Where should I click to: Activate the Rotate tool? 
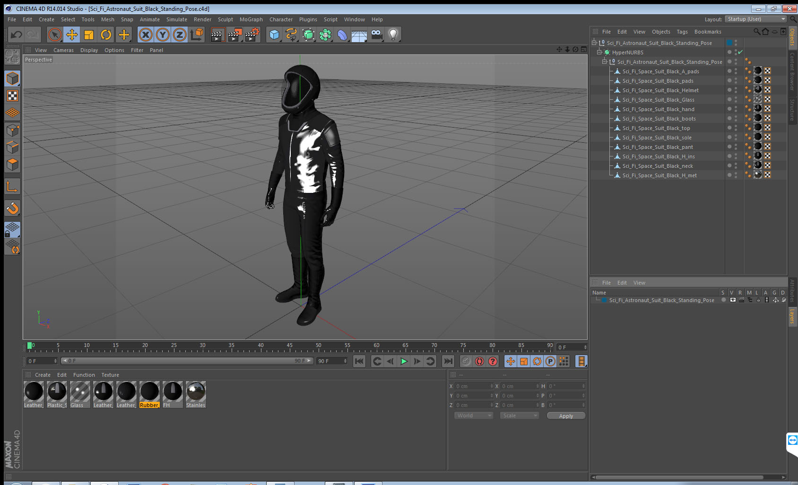(106, 35)
